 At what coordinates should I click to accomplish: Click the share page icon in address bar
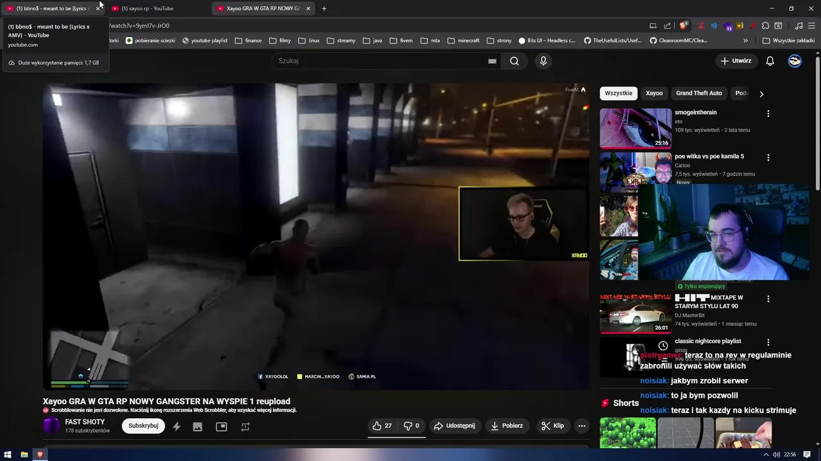(x=668, y=26)
